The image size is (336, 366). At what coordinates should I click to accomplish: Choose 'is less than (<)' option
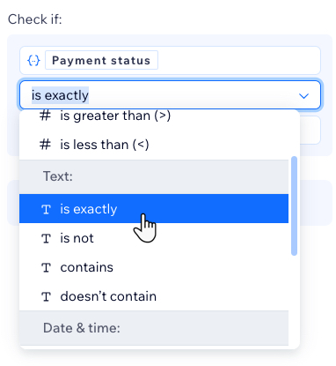pyautogui.click(x=154, y=145)
